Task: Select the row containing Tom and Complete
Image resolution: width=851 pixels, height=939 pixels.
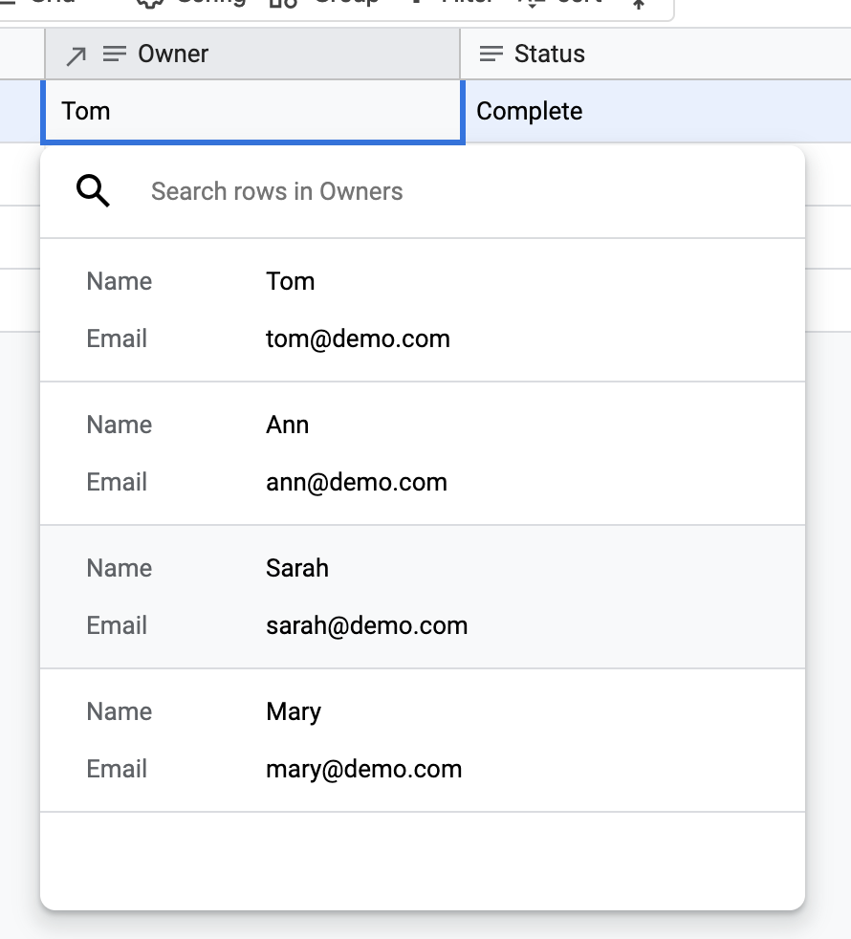Action: pos(251,111)
